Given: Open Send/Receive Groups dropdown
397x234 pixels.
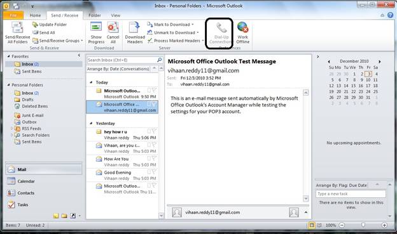Looking at the screenshot, I should coord(58,41).
